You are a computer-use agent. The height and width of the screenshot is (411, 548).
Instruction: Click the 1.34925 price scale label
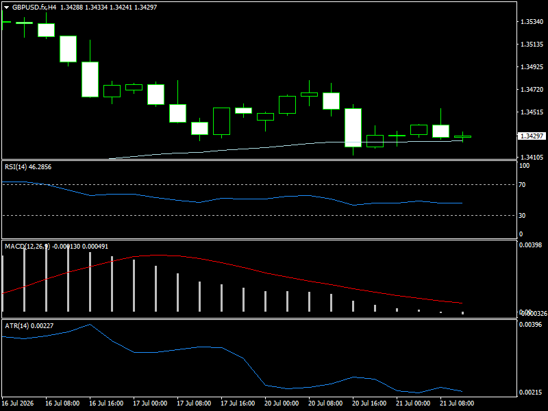[532, 66]
